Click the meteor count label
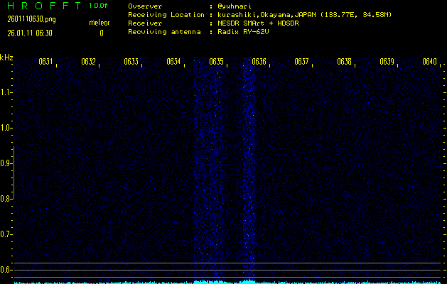Screen dimensions: 447x284 99,23
